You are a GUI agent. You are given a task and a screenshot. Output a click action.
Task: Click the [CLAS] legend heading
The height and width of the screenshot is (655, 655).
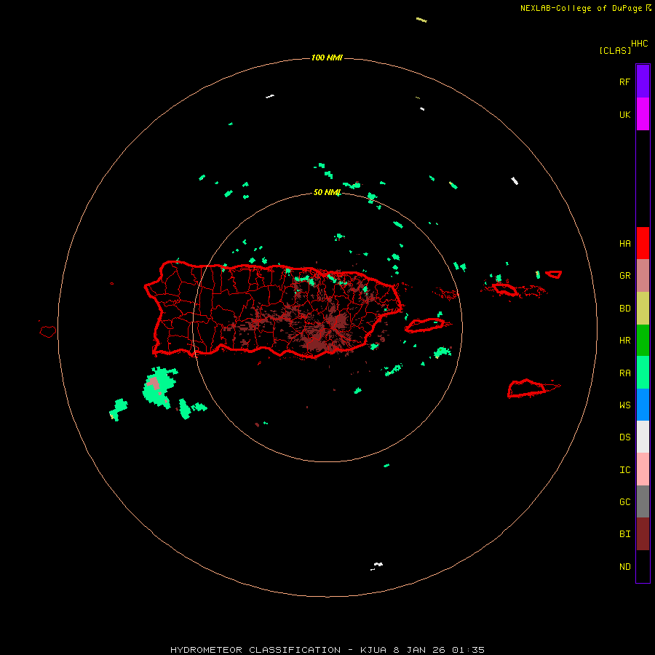click(x=615, y=50)
